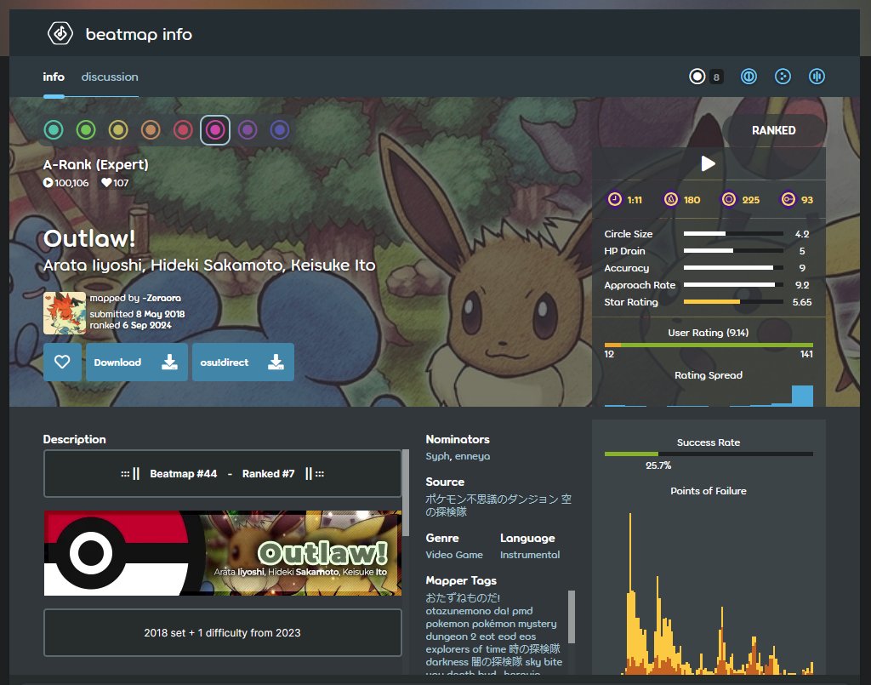Switch to the info tab
Viewport: 871px width, 685px height.
click(54, 77)
